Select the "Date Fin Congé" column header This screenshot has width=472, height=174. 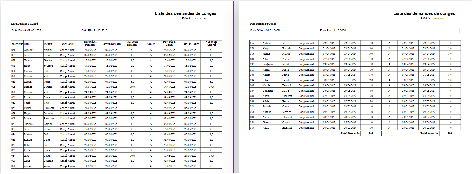[190, 44]
